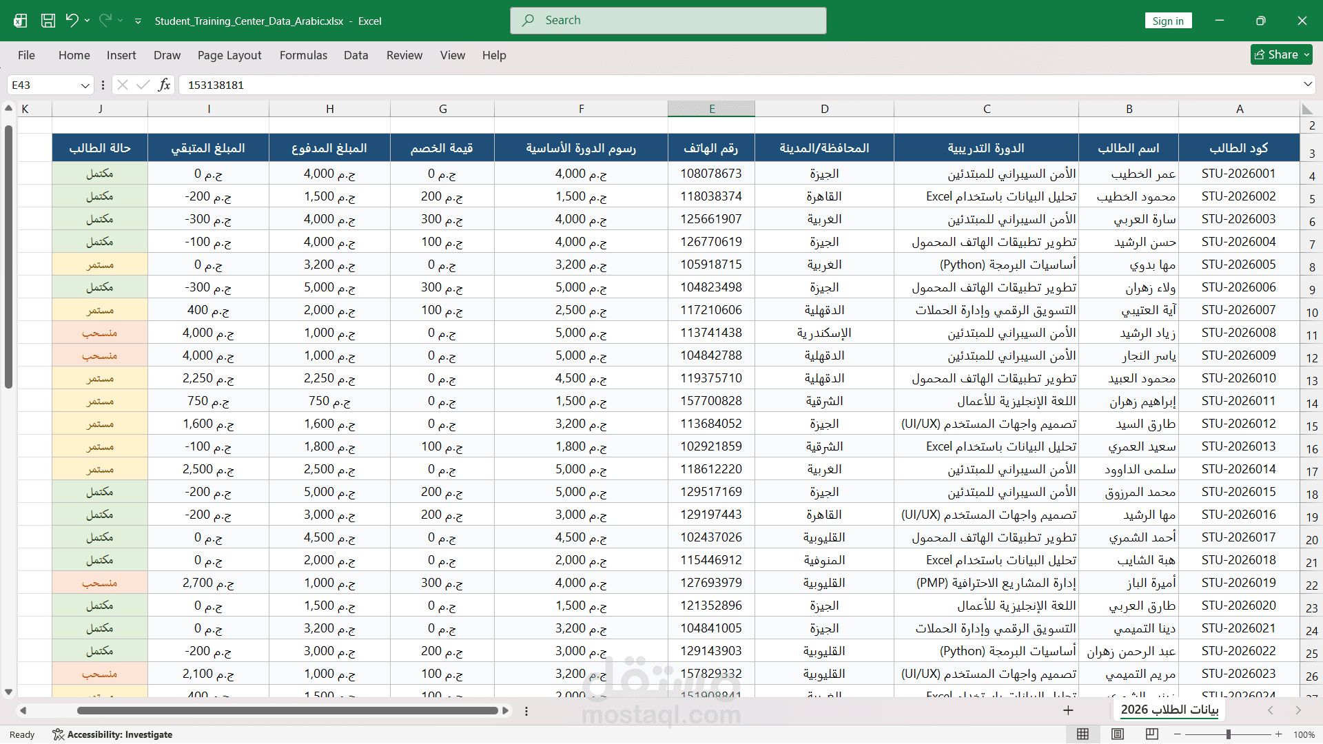Click the Undo arrow icon
The width and height of the screenshot is (1323, 744).
coord(72,21)
